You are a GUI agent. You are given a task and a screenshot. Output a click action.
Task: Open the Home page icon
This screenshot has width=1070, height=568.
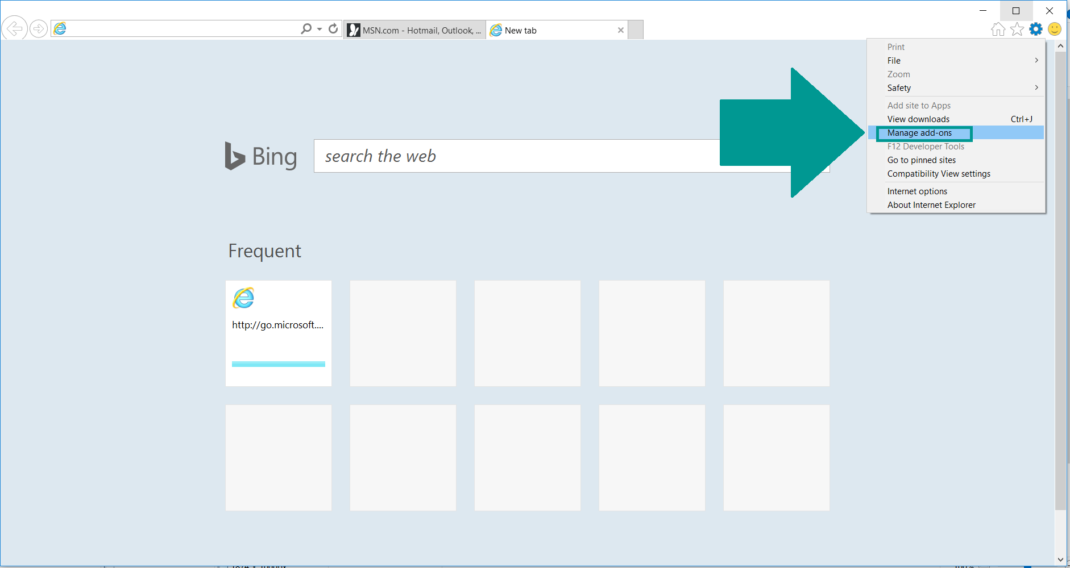pos(998,30)
